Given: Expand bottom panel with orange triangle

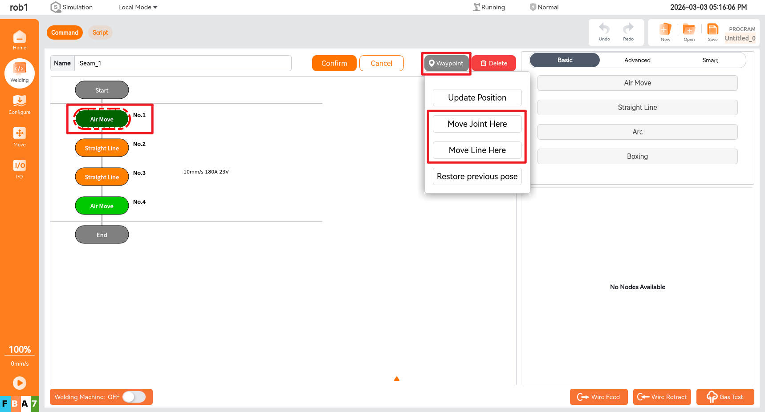Looking at the screenshot, I should coord(396,379).
